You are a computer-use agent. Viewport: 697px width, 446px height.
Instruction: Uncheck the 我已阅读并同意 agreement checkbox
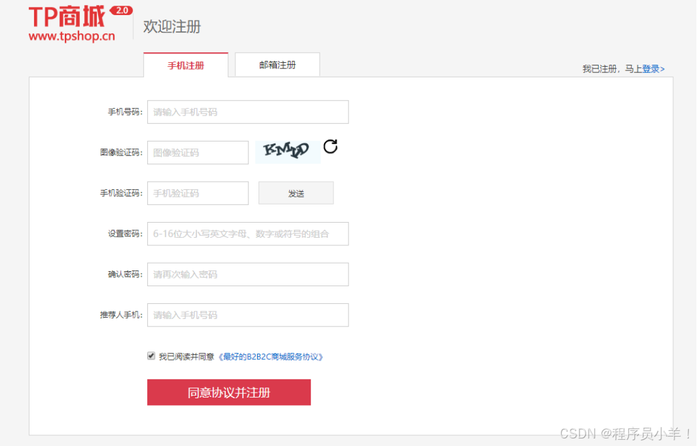[151, 355]
